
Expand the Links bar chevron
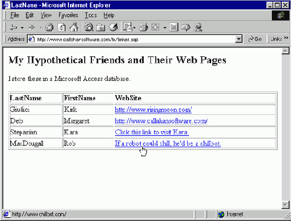pos(286,38)
